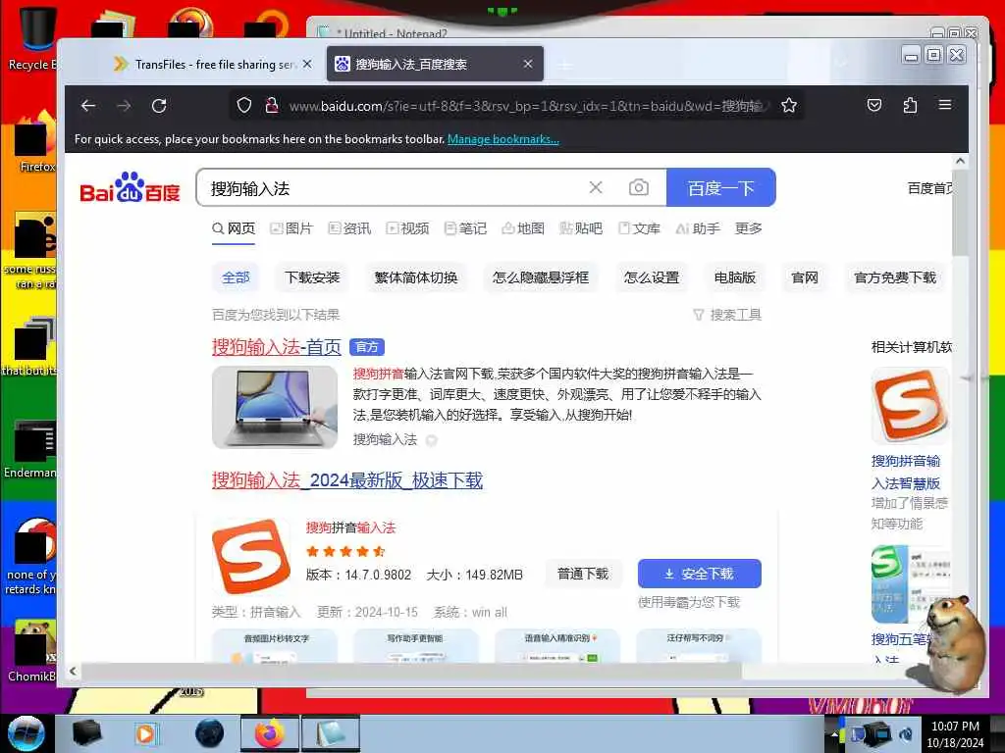Open the Pocket save icon
The image size is (1005, 753).
(x=874, y=106)
